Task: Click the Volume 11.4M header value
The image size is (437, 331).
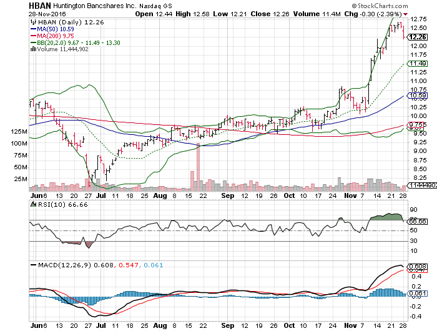Action: [x=317, y=14]
